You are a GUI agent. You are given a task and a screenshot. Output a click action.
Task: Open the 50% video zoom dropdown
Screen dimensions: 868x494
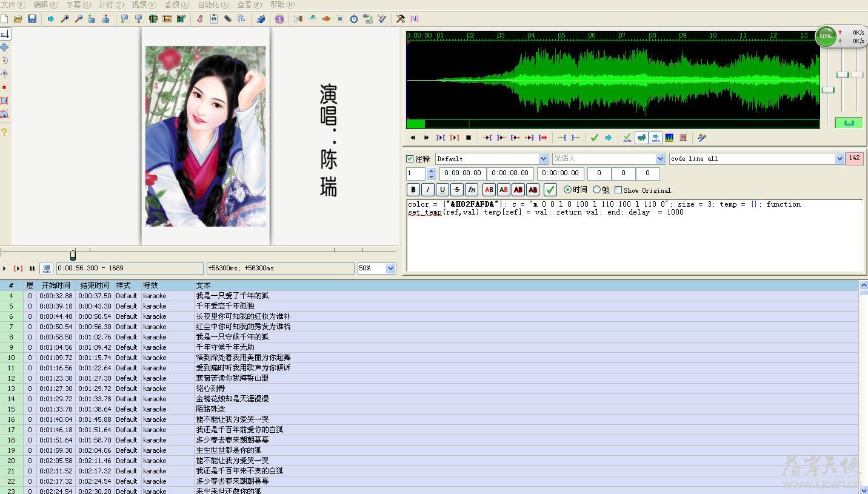(390, 268)
